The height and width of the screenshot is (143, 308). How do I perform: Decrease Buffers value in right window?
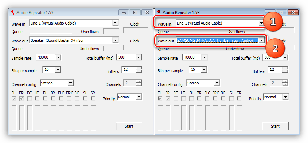286,71
